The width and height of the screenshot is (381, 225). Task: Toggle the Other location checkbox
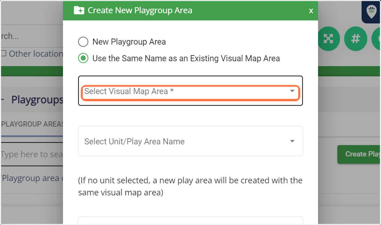[3, 54]
